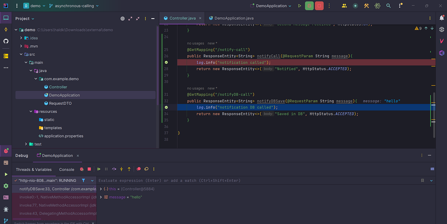Open the notifications bell
The image size is (447, 224).
(441, 18)
